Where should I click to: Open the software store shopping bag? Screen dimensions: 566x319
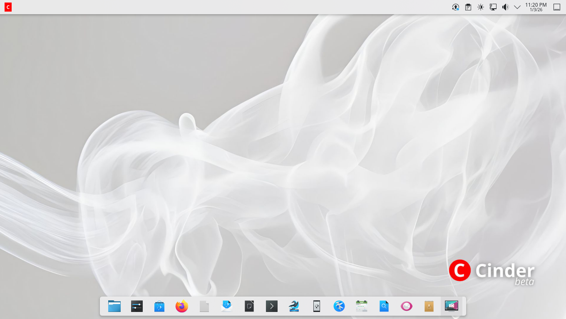pos(159,307)
